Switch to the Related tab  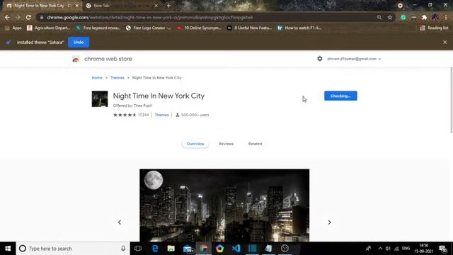(x=255, y=144)
